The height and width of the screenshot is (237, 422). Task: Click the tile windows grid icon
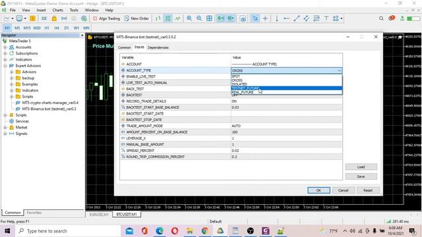tap(209, 18)
